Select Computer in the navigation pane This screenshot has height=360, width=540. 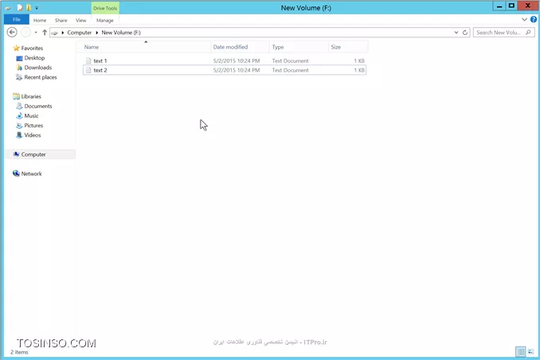33,154
